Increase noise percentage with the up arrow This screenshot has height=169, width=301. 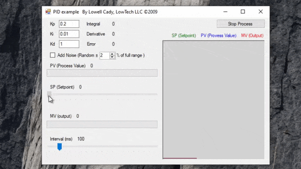click(x=112, y=54)
